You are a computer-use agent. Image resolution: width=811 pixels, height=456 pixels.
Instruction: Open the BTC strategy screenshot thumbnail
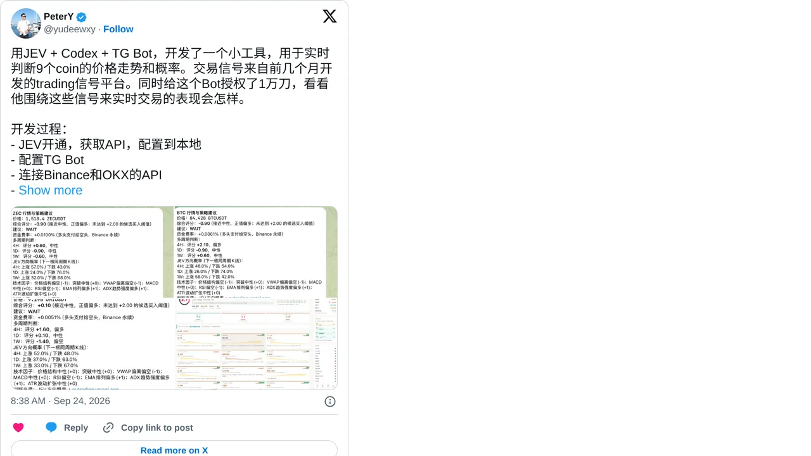256,251
